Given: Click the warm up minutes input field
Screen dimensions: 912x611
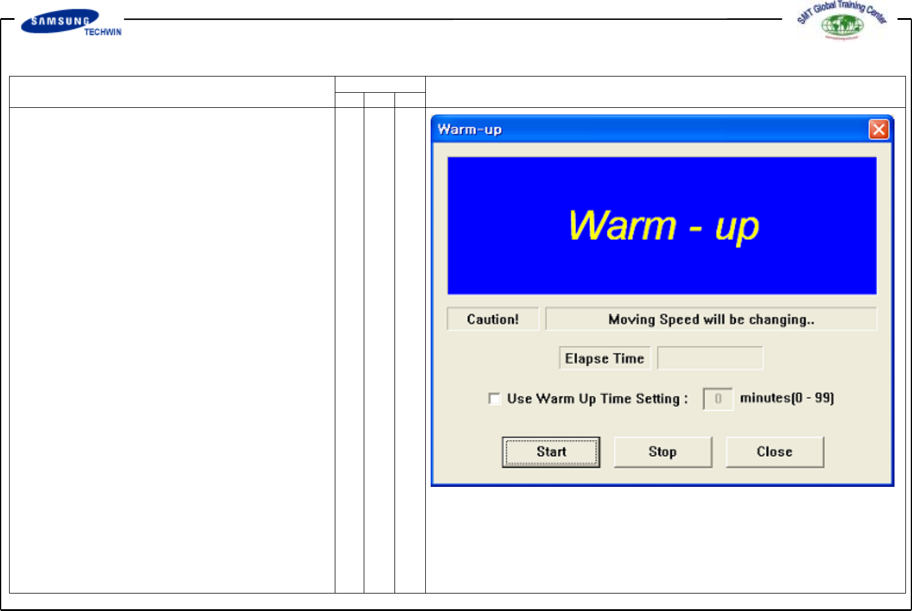Looking at the screenshot, I should coord(718,399).
